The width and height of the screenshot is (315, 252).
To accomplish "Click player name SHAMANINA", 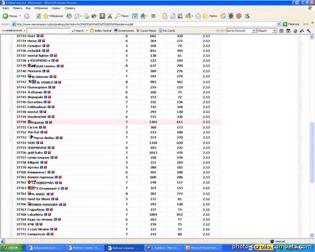I will [37, 148].
